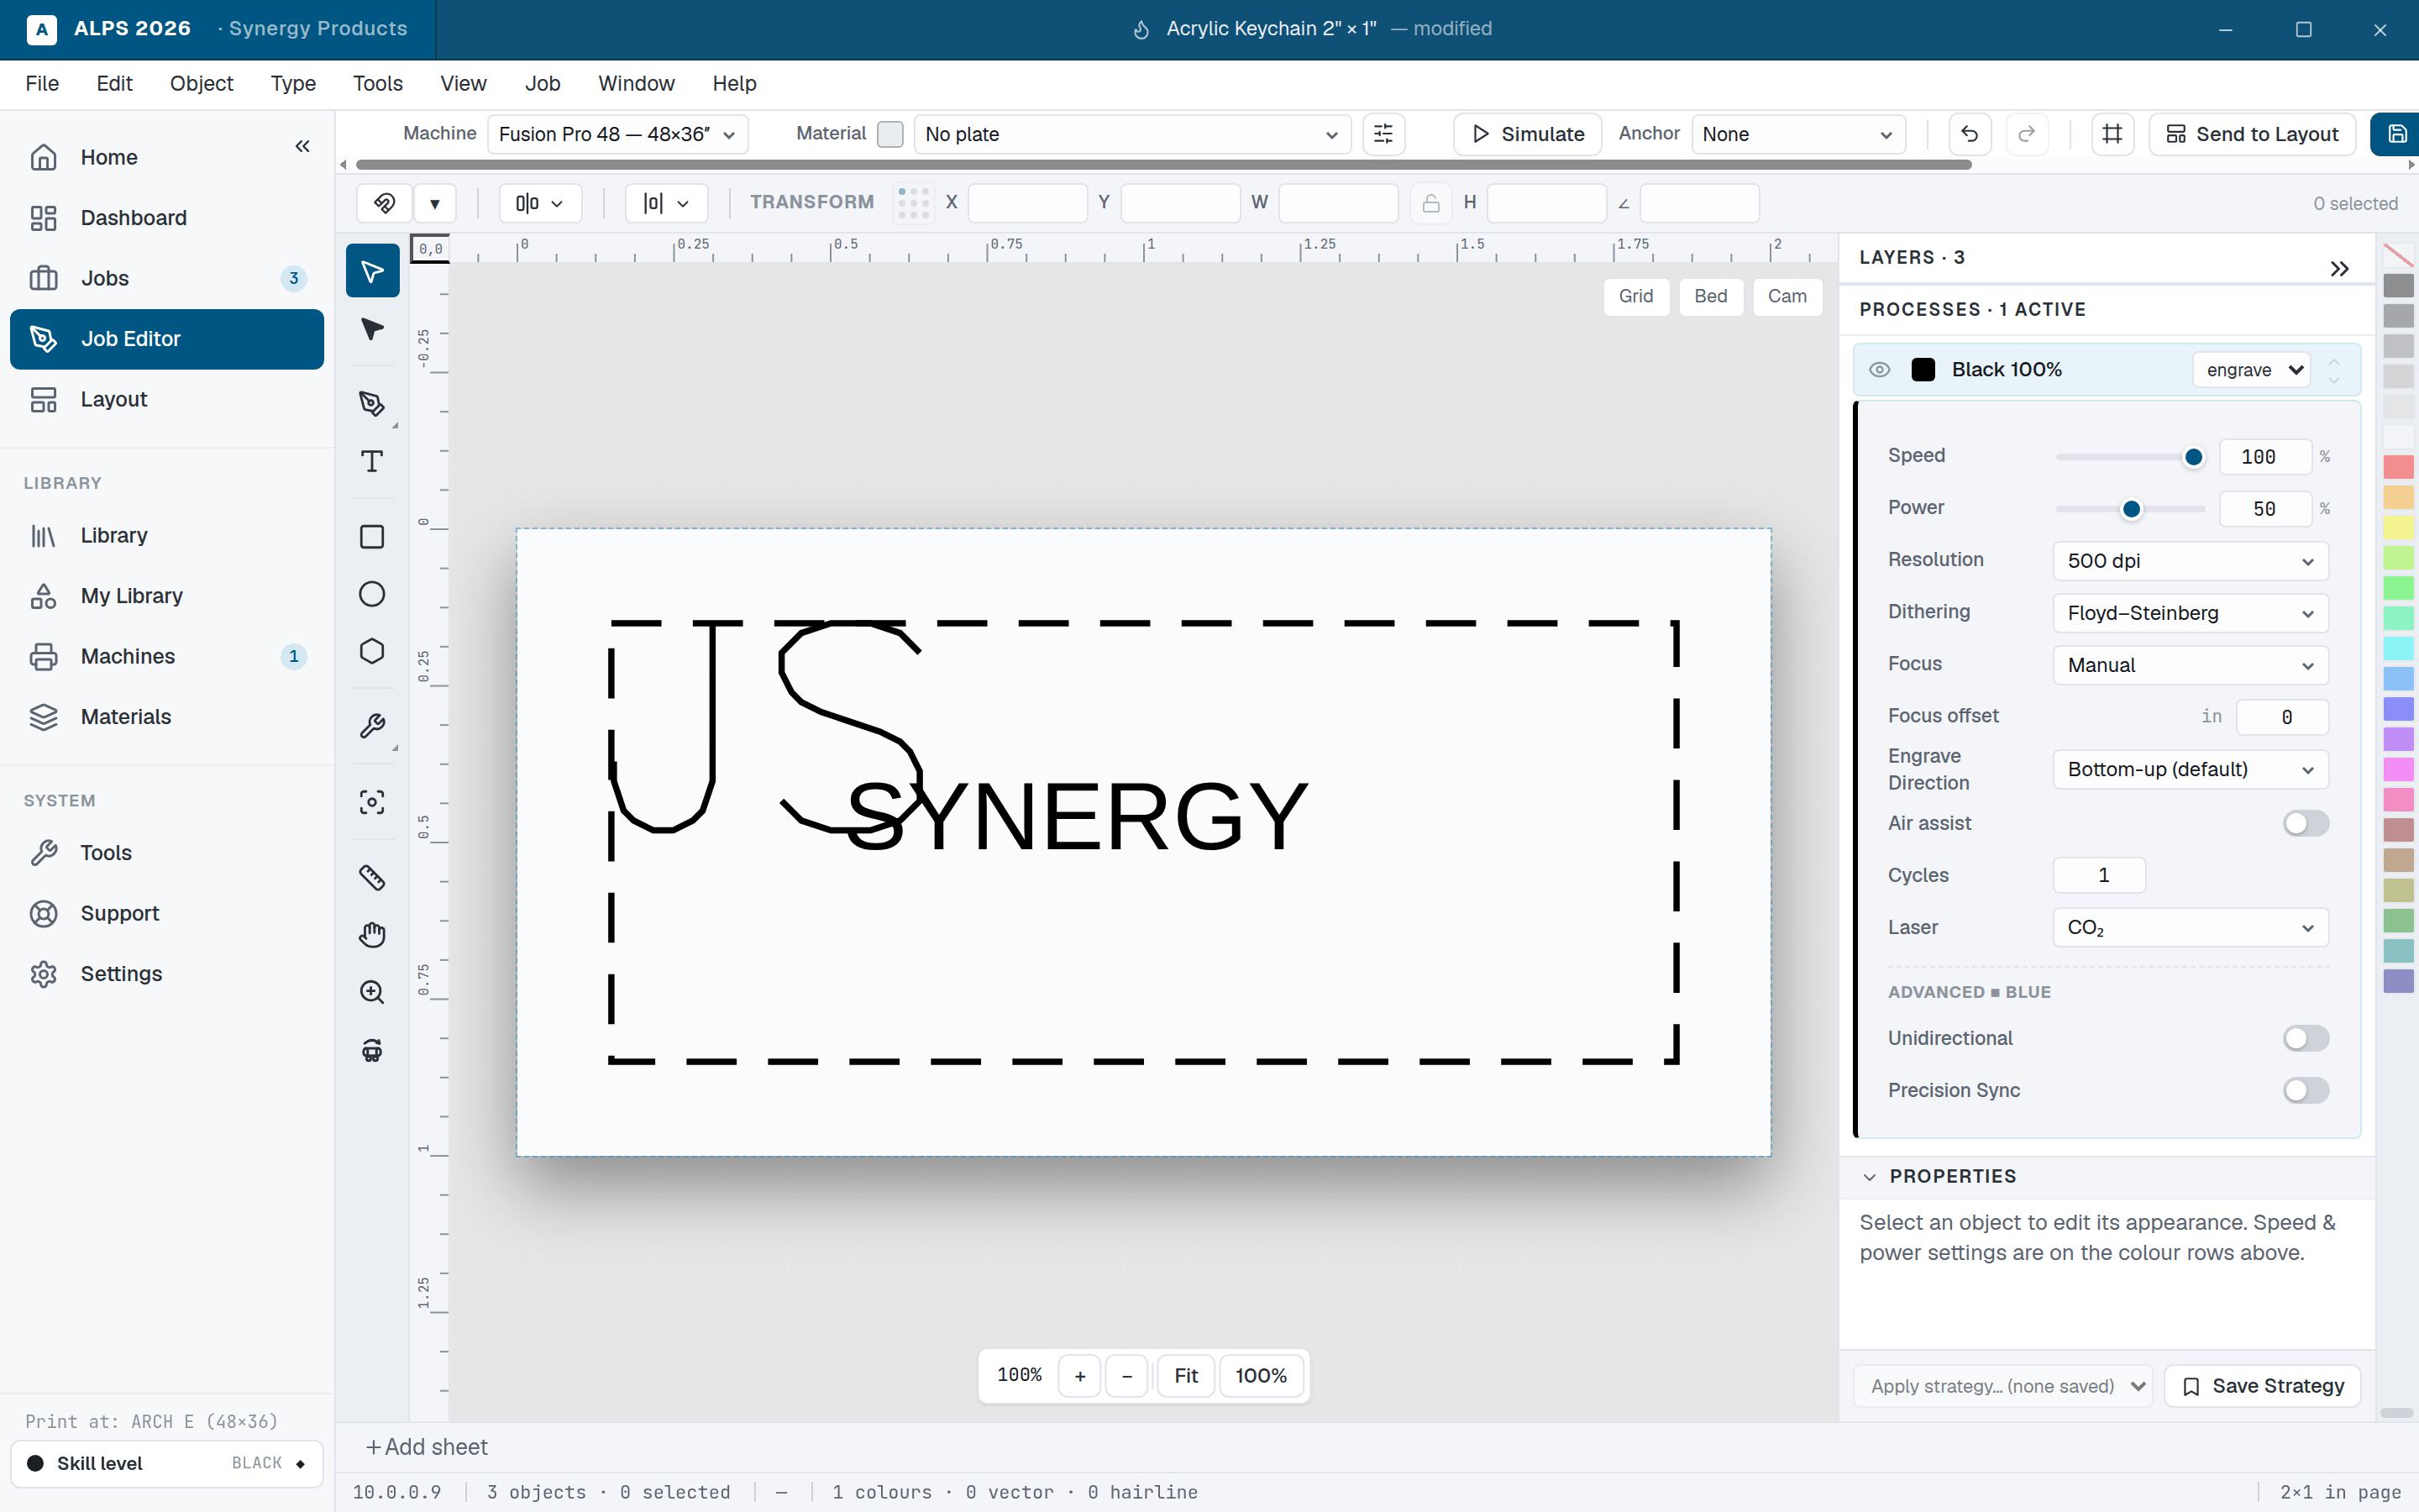This screenshot has height=1512, width=2419.
Task: Open the Resolution dropdown
Action: click(x=2191, y=561)
